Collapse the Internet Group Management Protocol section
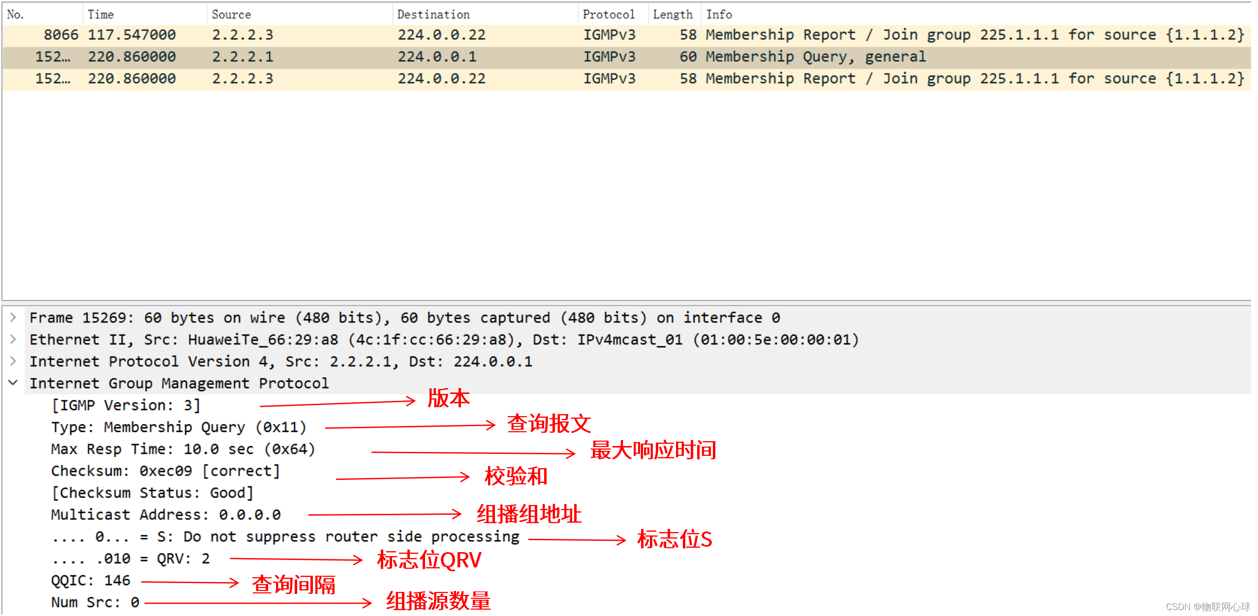Screen dimensions: 1258x616 [x=13, y=383]
